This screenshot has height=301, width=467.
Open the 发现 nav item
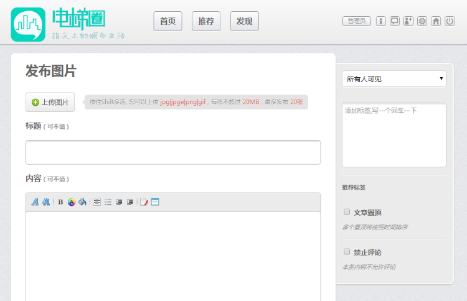[x=245, y=21]
